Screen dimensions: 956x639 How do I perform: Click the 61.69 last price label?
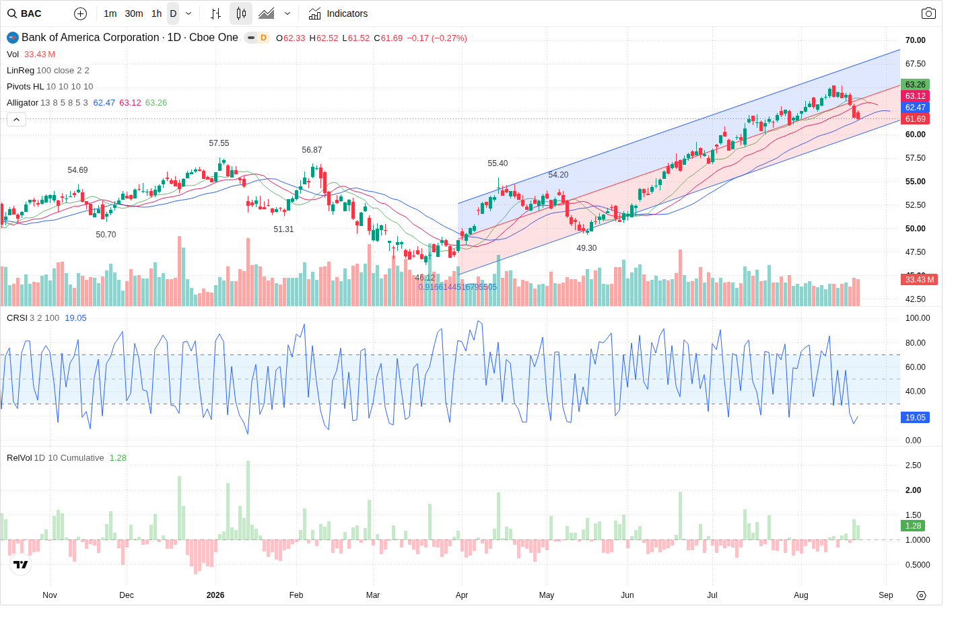(x=916, y=119)
